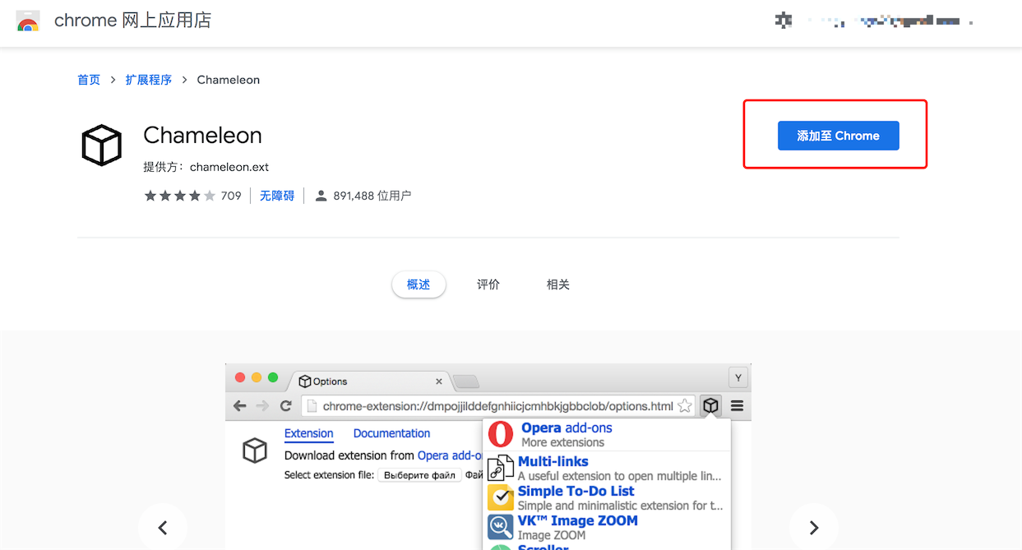Click the person icon beside the user count
This screenshot has width=1022, height=550.
[321, 196]
